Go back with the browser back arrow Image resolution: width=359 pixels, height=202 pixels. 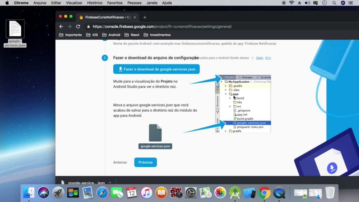click(61, 27)
